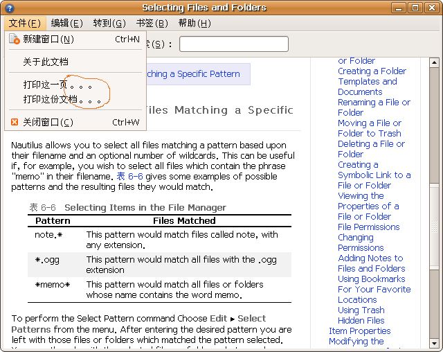This screenshot has height=352, width=443.
Task: Focus the search input field
Action: [234, 44]
